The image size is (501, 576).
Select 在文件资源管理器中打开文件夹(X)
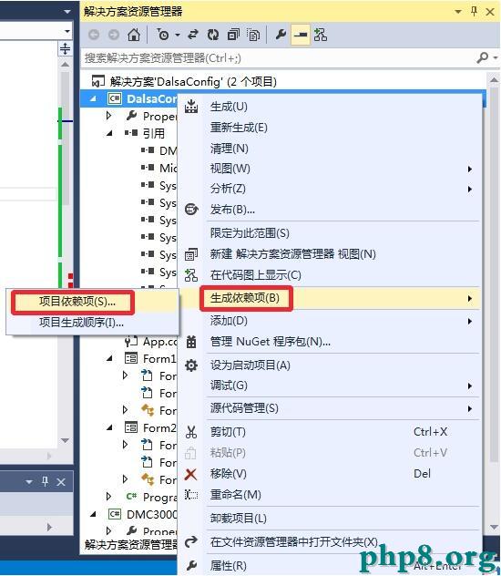point(329,542)
